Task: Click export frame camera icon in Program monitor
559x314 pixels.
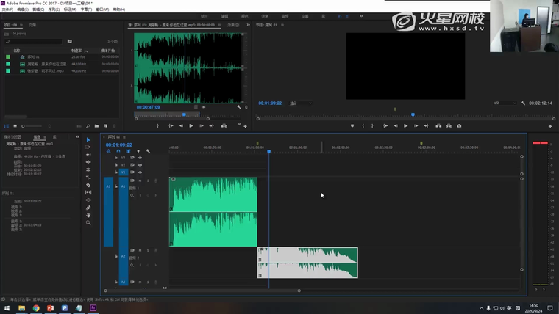Action: [459, 125]
